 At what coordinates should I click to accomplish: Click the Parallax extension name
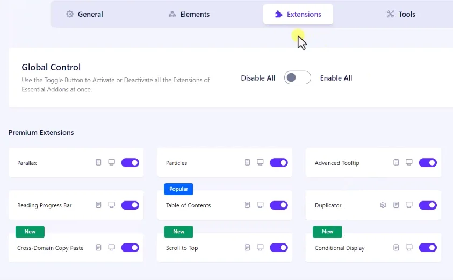(x=27, y=163)
